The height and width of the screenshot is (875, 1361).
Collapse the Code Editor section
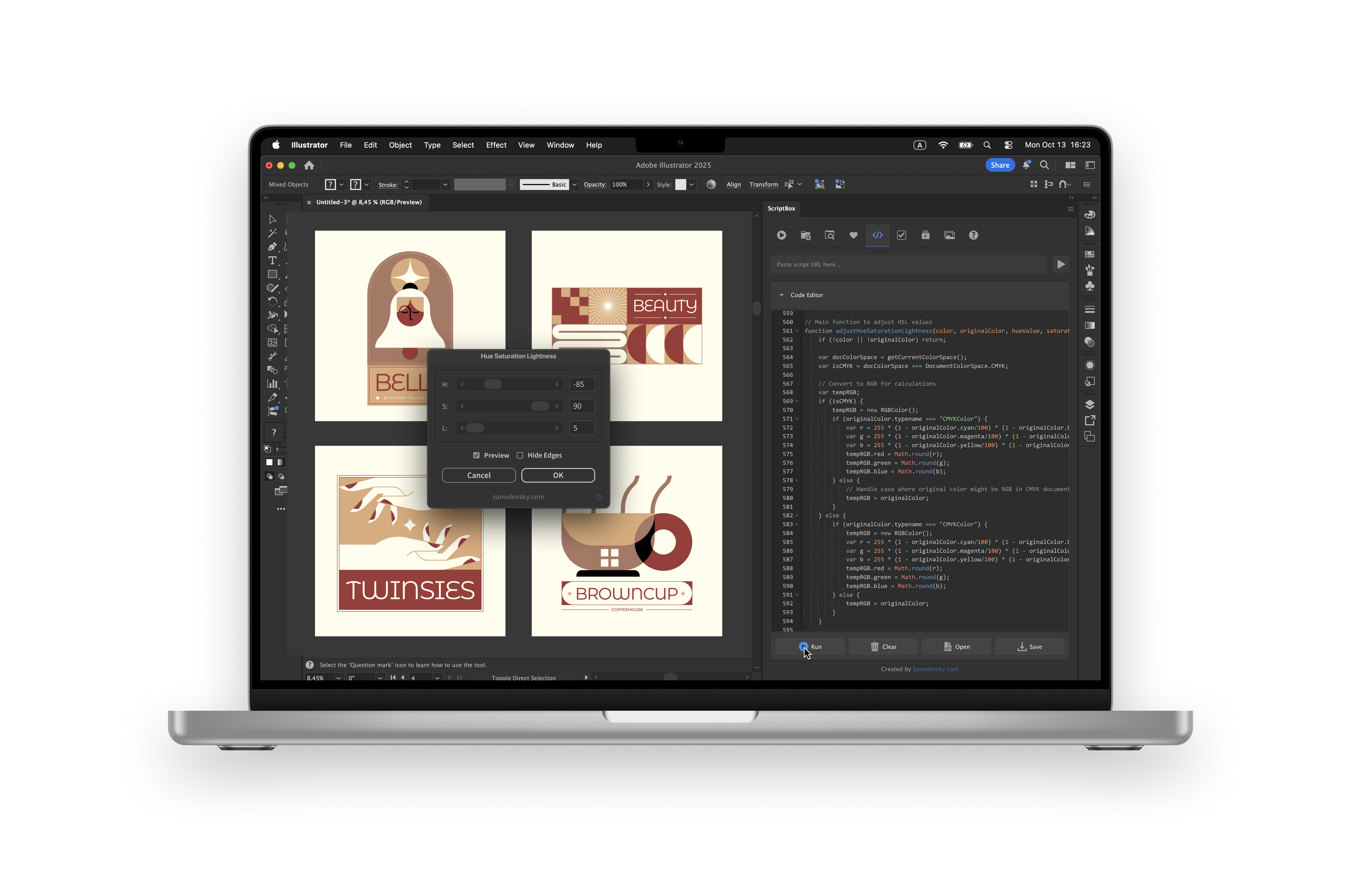point(781,295)
